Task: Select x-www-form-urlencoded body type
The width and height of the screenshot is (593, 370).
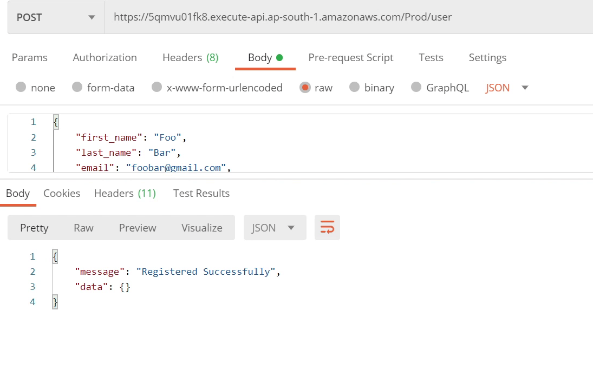Action: tap(157, 88)
